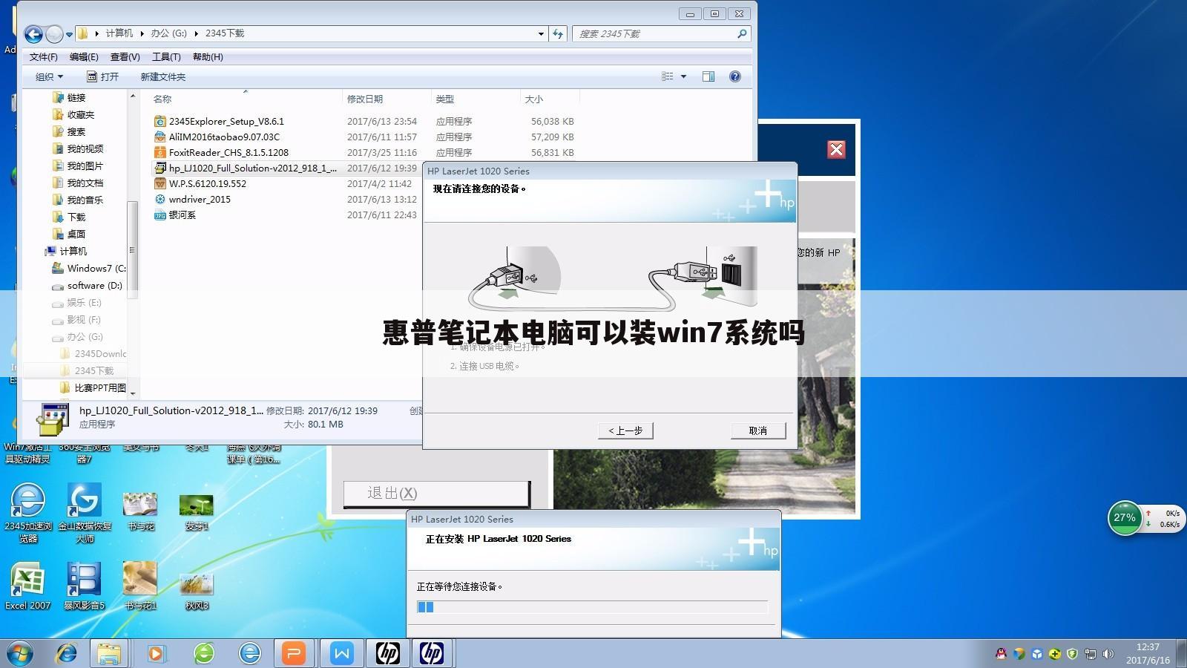The width and height of the screenshot is (1187, 668).
Task: Click 退出(X) button in HP installer
Action: [436, 494]
